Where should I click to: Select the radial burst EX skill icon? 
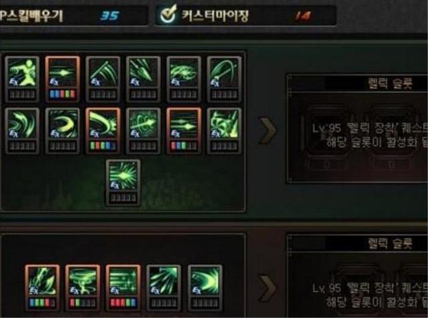[123, 176]
